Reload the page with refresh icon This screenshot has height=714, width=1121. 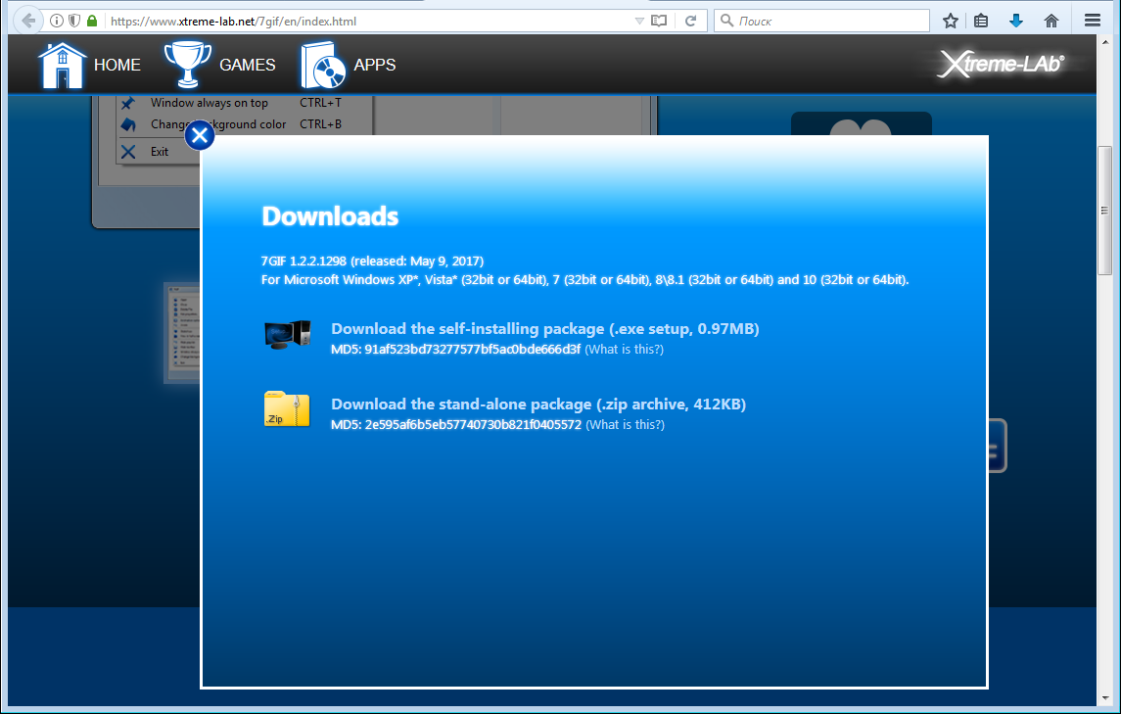[690, 21]
